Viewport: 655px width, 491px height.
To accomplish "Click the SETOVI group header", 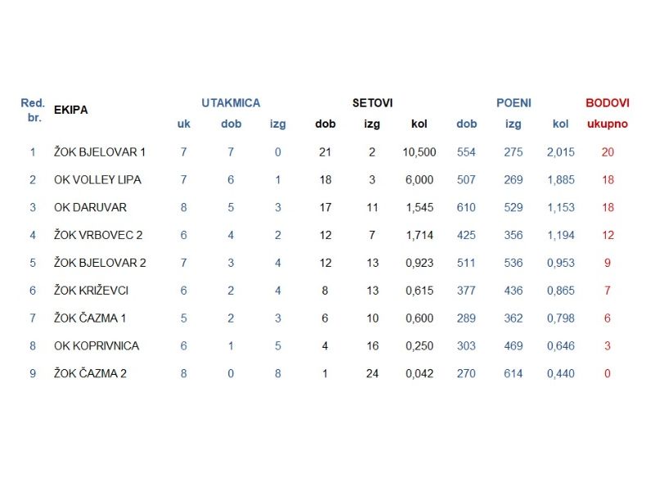I will click(373, 103).
